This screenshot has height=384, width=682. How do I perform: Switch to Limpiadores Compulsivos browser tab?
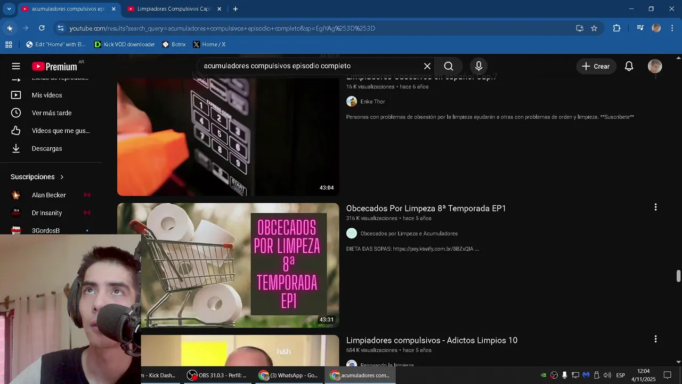point(174,9)
